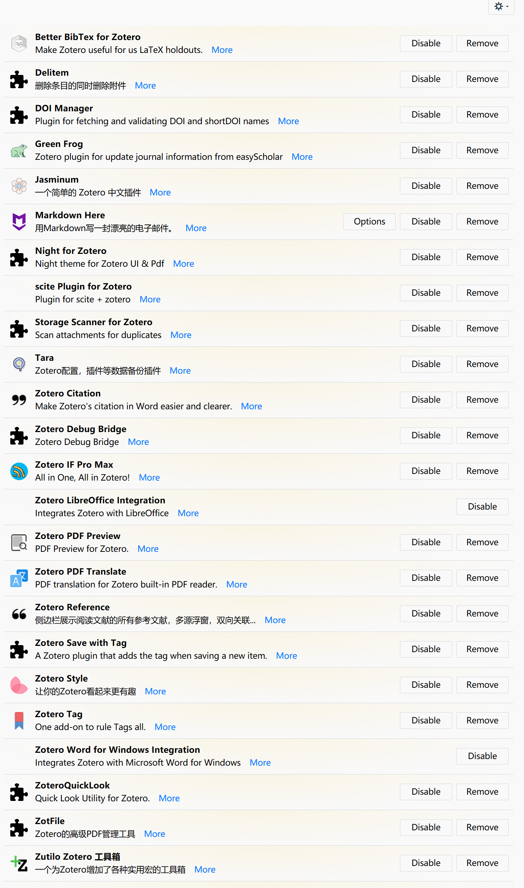Click the Markdown Here icon
The image size is (524, 888).
click(19, 221)
